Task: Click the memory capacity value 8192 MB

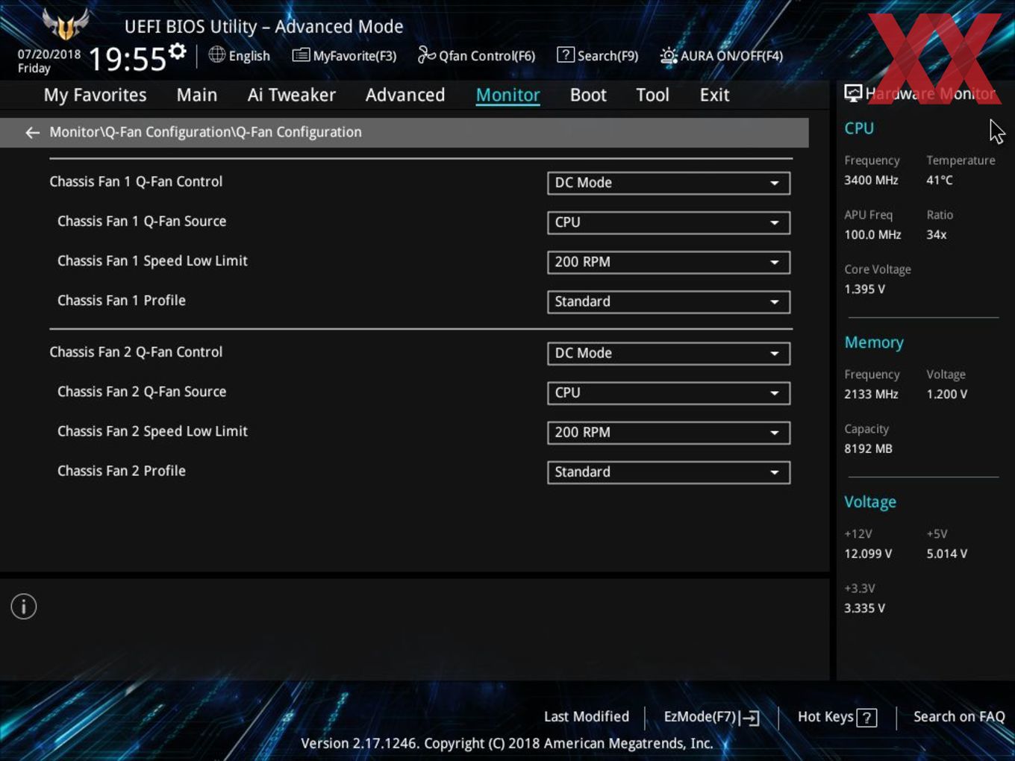Action: click(868, 449)
